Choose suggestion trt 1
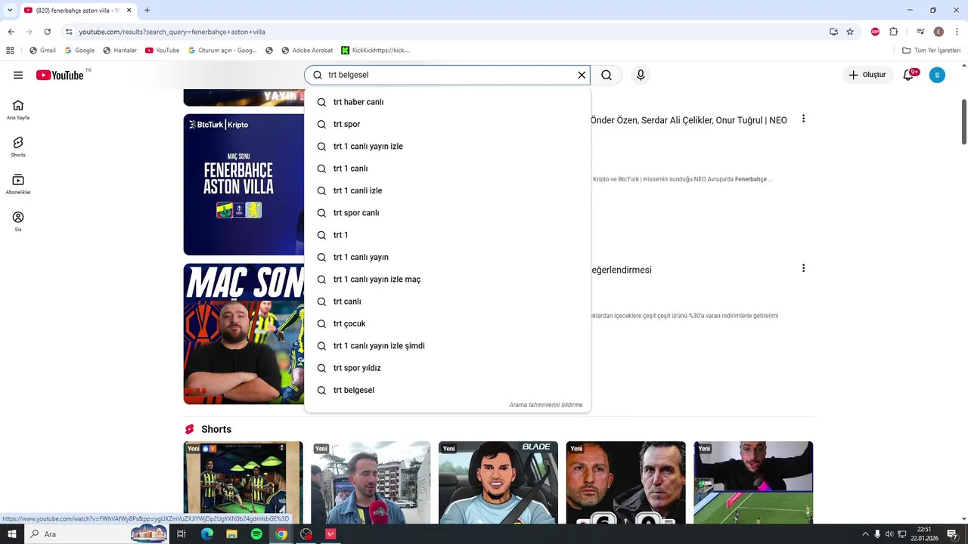This screenshot has width=968, height=544. click(447, 235)
